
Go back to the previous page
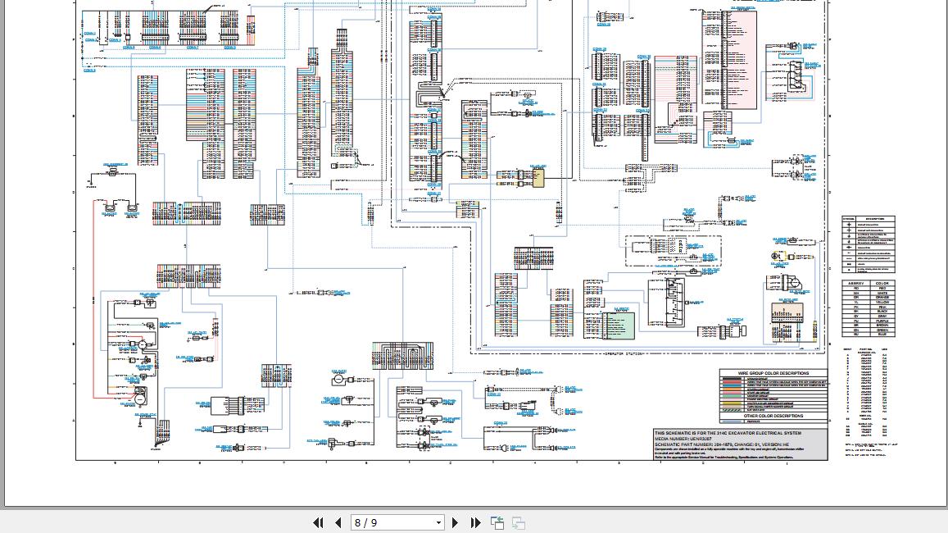(338, 522)
